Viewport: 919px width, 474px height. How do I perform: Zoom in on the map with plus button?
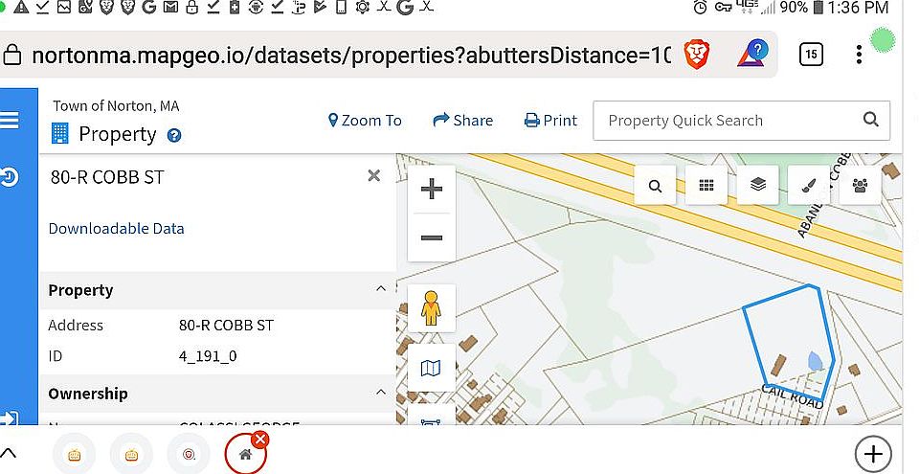pos(431,189)
